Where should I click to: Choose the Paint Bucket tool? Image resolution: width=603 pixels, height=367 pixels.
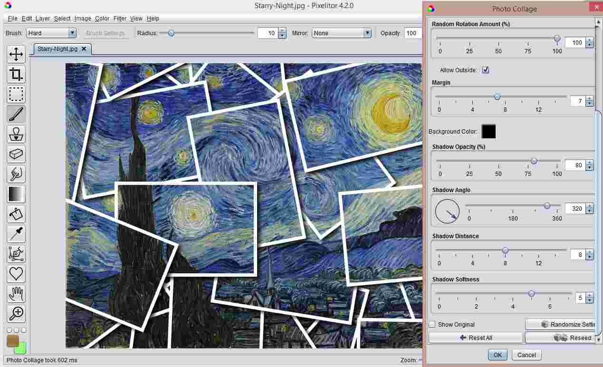tap(16, 214)
